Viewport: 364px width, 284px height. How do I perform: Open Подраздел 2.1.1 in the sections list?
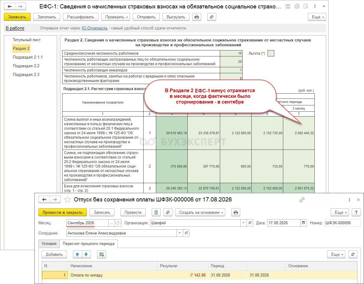coord(28,57)
